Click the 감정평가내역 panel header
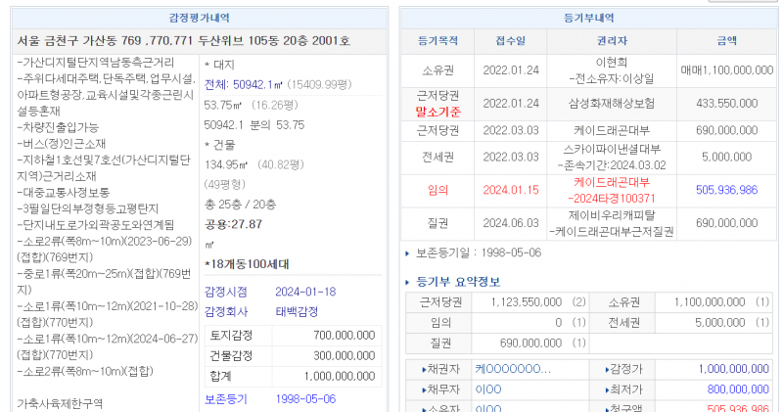This screenshot has height=412, width=783. point(197,18)
